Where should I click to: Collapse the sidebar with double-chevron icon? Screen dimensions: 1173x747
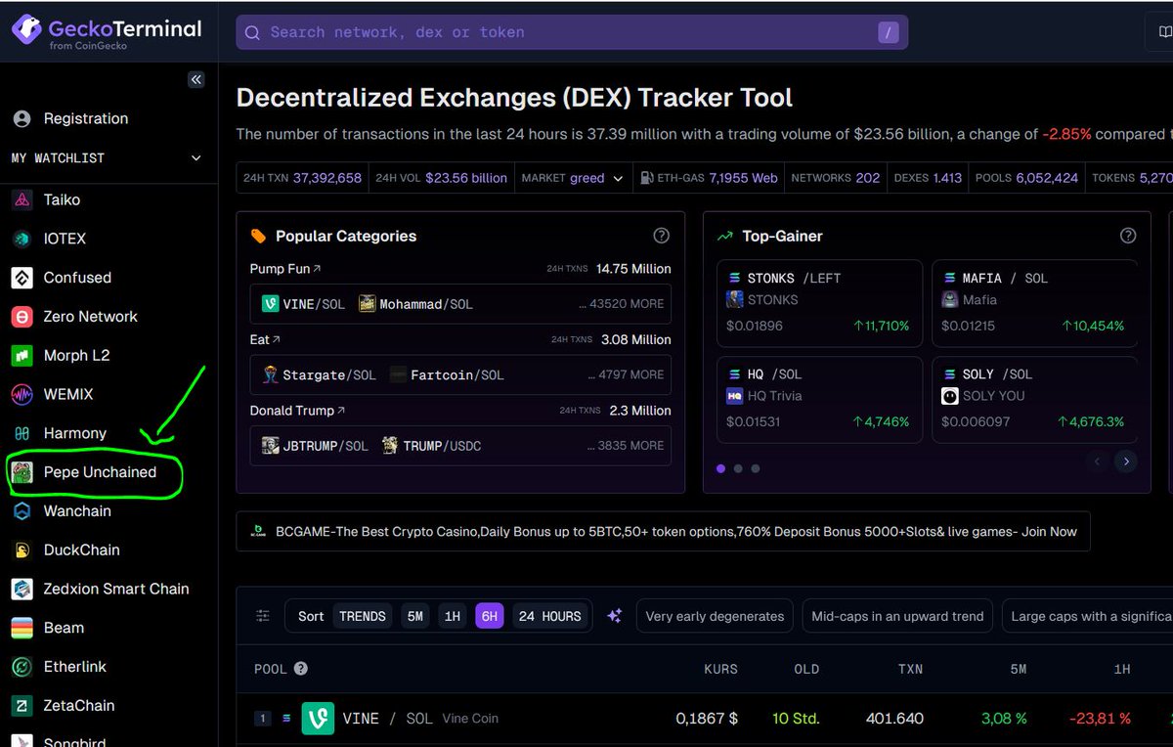tap(196, 80)
